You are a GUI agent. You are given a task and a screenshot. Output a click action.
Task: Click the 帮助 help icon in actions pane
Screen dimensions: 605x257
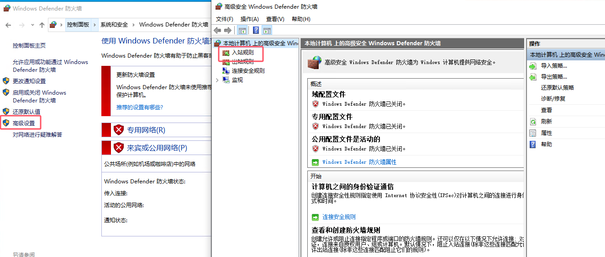(533, 144)
